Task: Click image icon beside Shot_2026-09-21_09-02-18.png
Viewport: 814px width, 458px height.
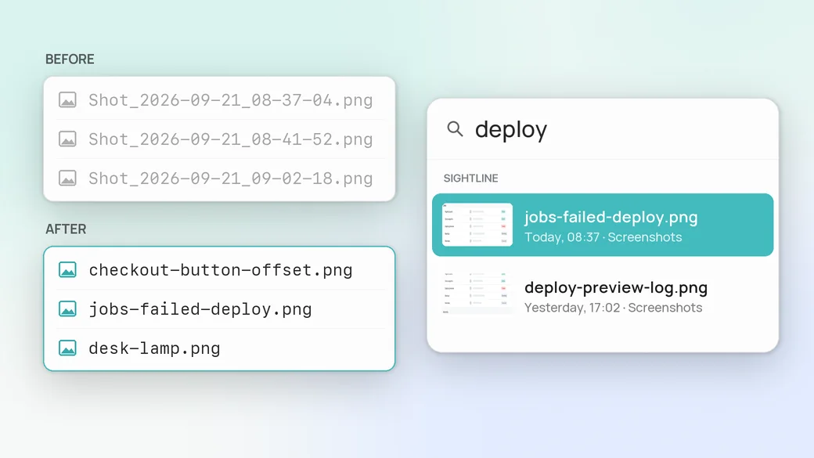Action: coord(67,179)
